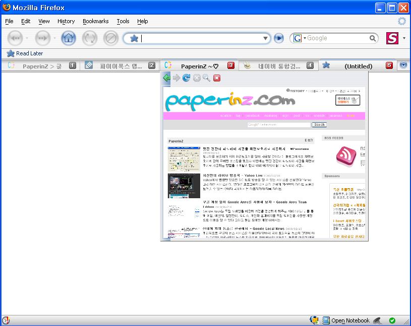Click the Go arrow next to address bar

coord(279,38)
